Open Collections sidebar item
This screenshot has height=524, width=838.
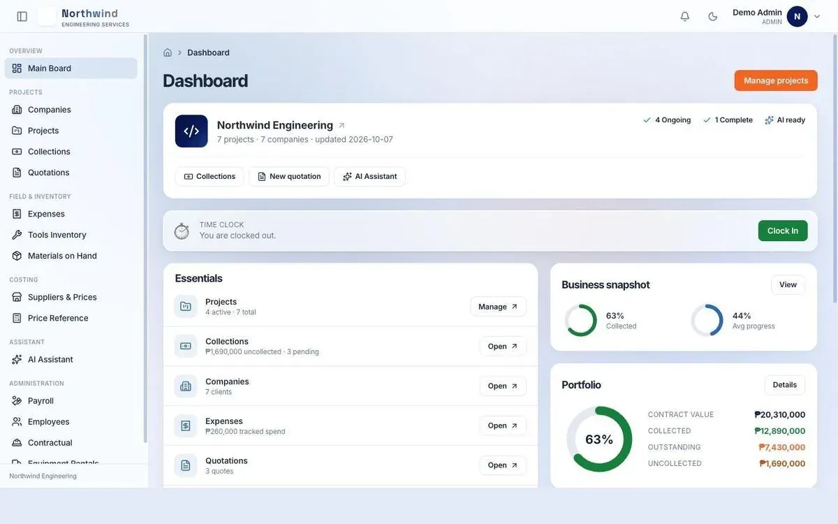click(x=71, y=152)
